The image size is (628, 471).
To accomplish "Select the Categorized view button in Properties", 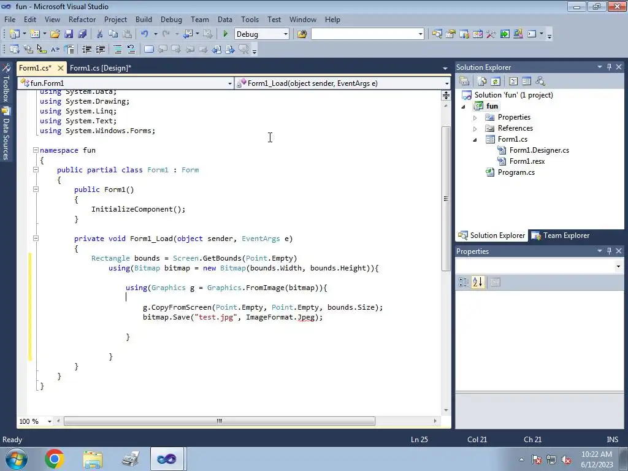I will pyautogui.click(x=464, y=282).
